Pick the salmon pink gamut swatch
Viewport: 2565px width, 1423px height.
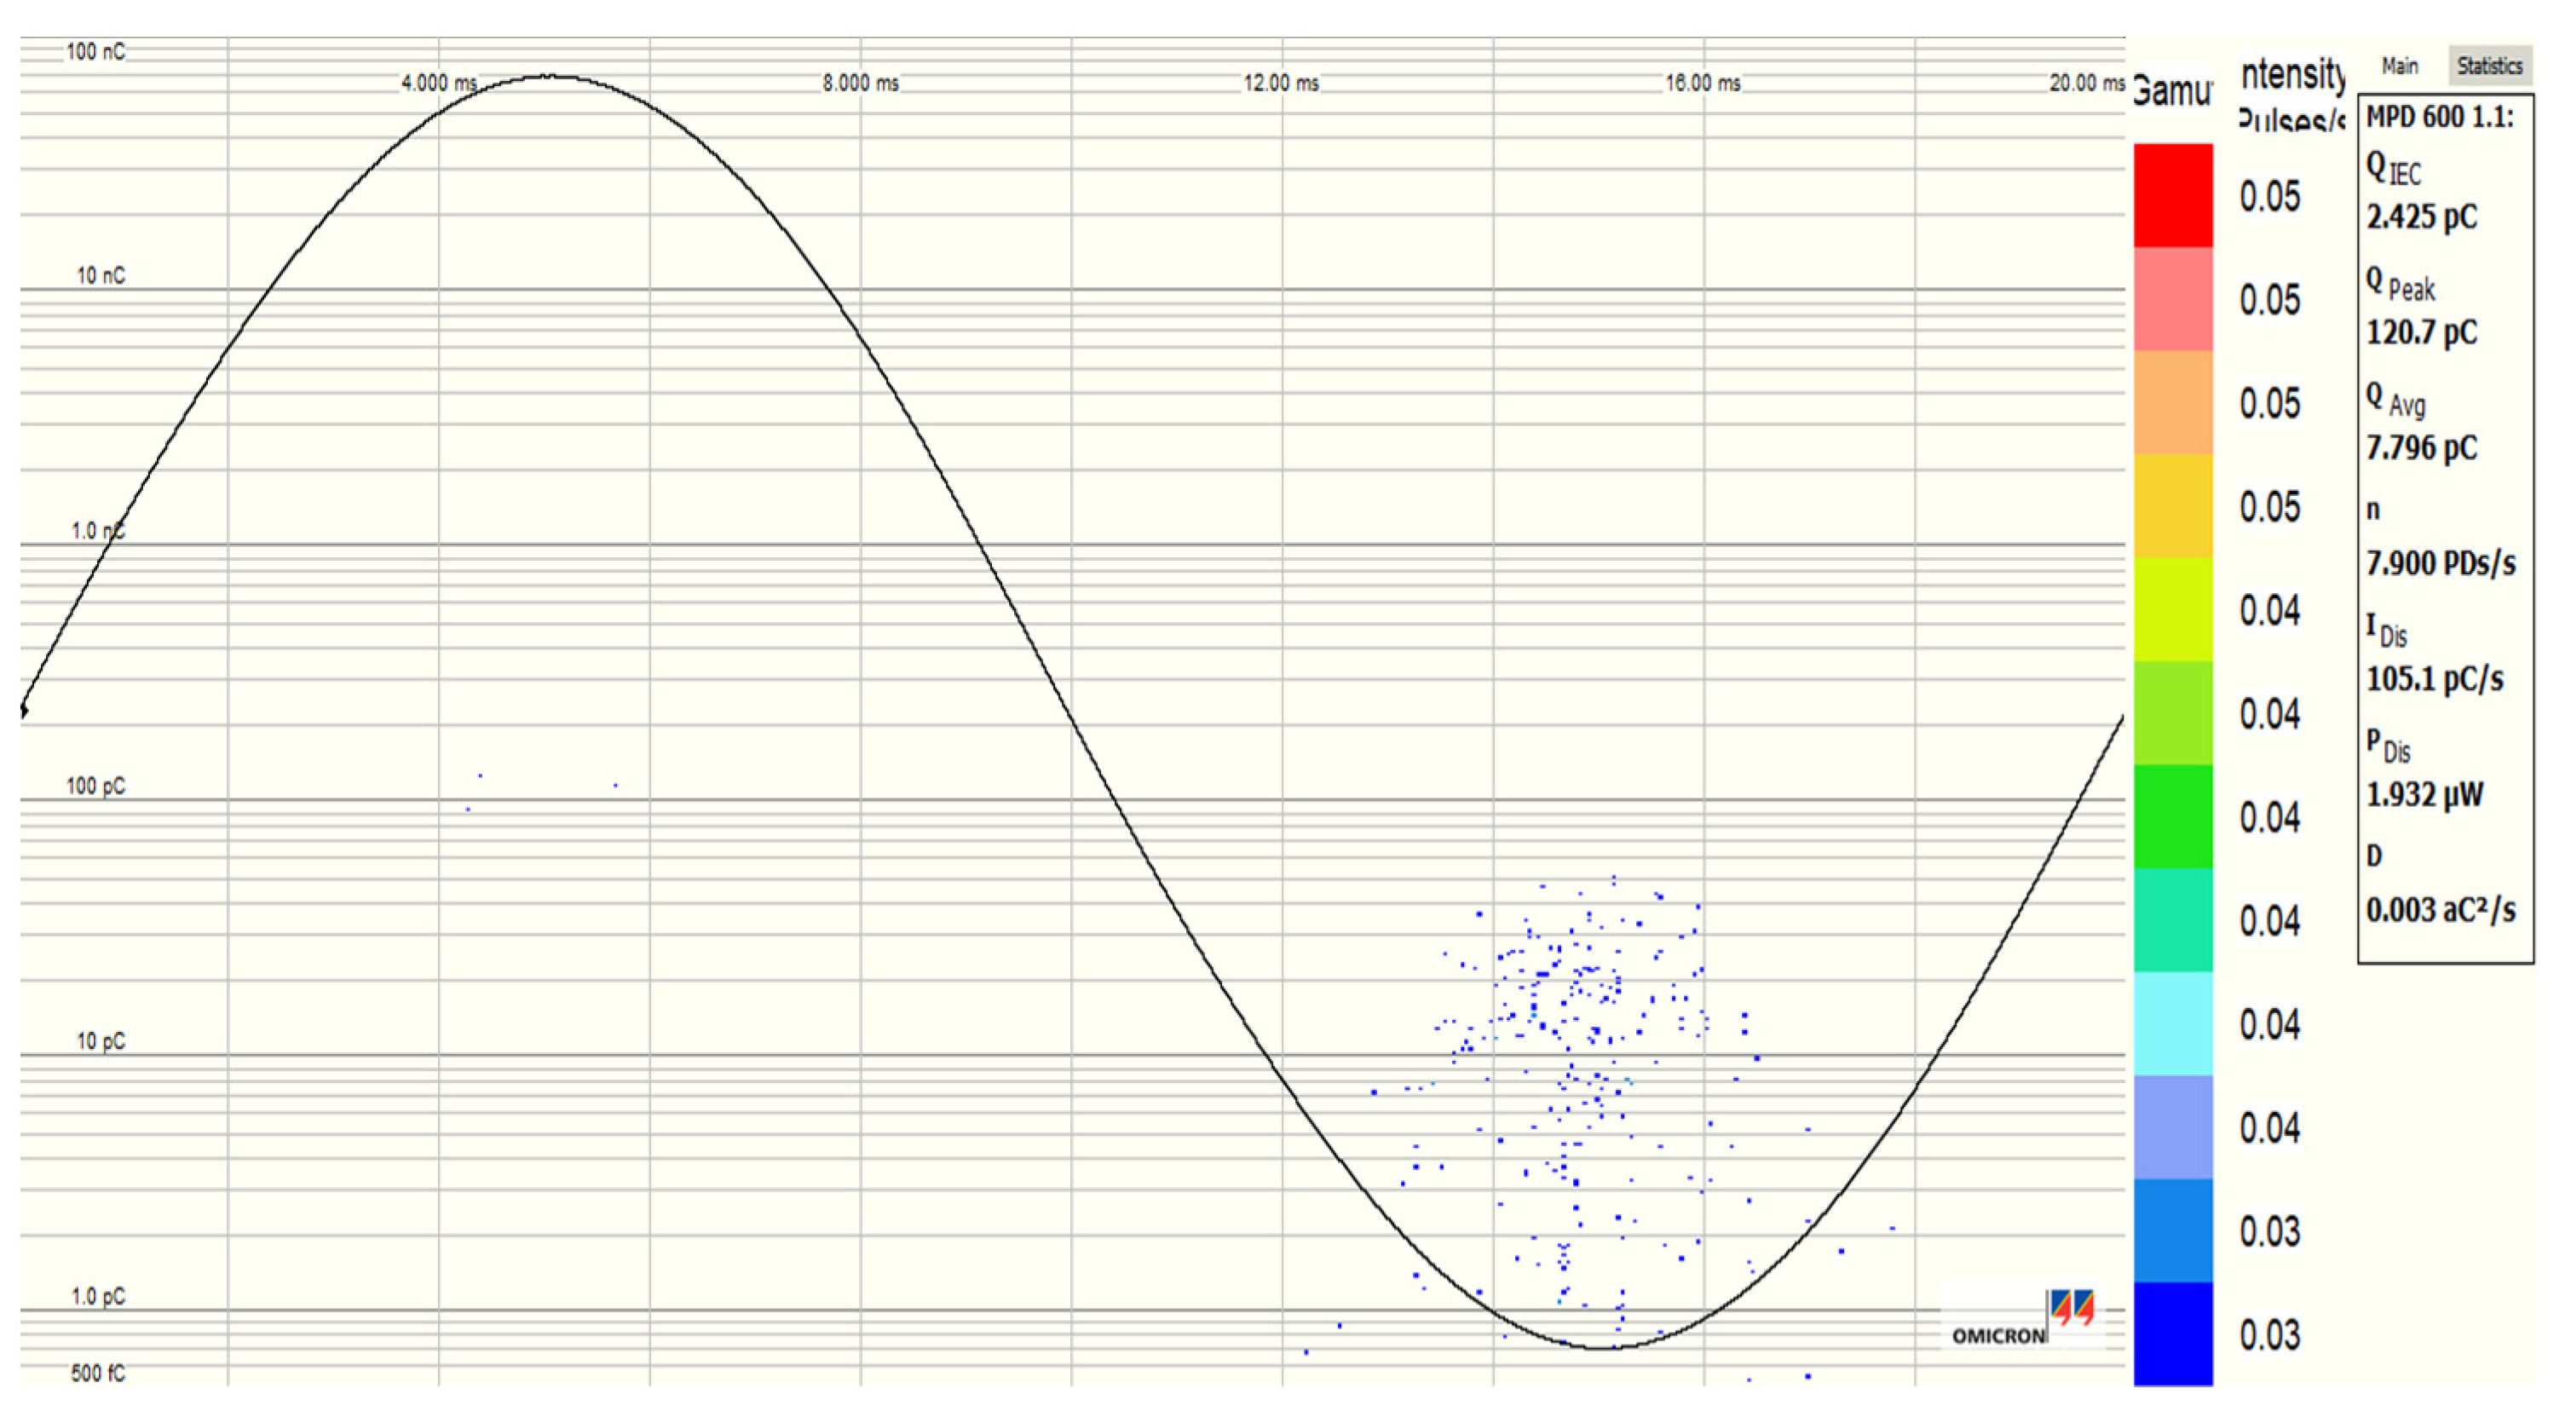tap(2173, 299)
